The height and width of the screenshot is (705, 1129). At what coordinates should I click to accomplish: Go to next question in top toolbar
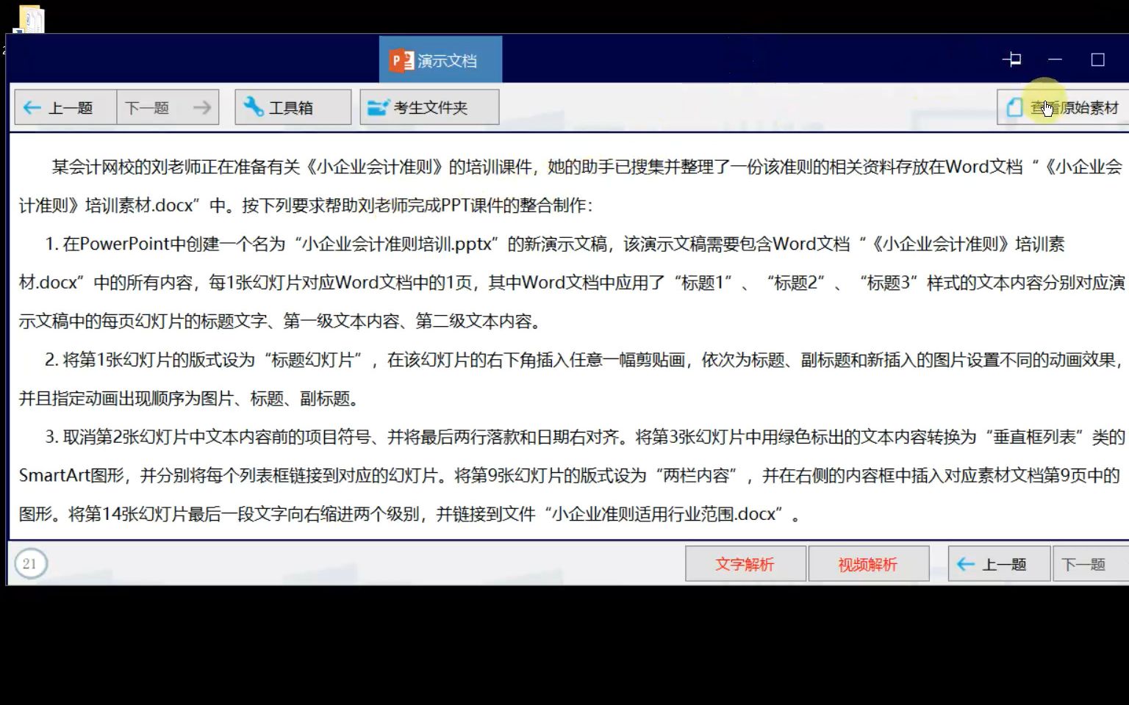coord(168,108)
